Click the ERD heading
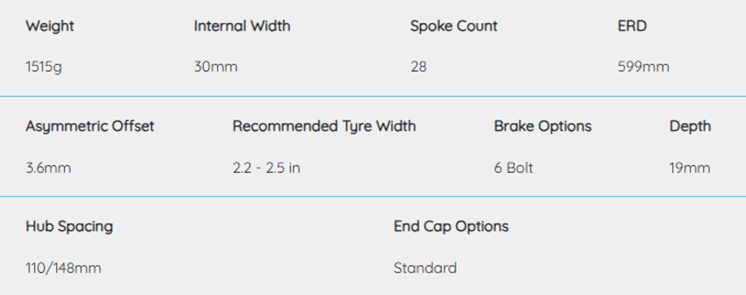Image resolution: width=746 pixels, height=295 pixels. pos(632,26)
